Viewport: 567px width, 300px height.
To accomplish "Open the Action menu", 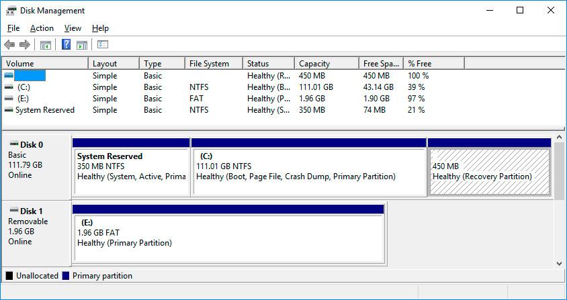I will tap(42, 28).
